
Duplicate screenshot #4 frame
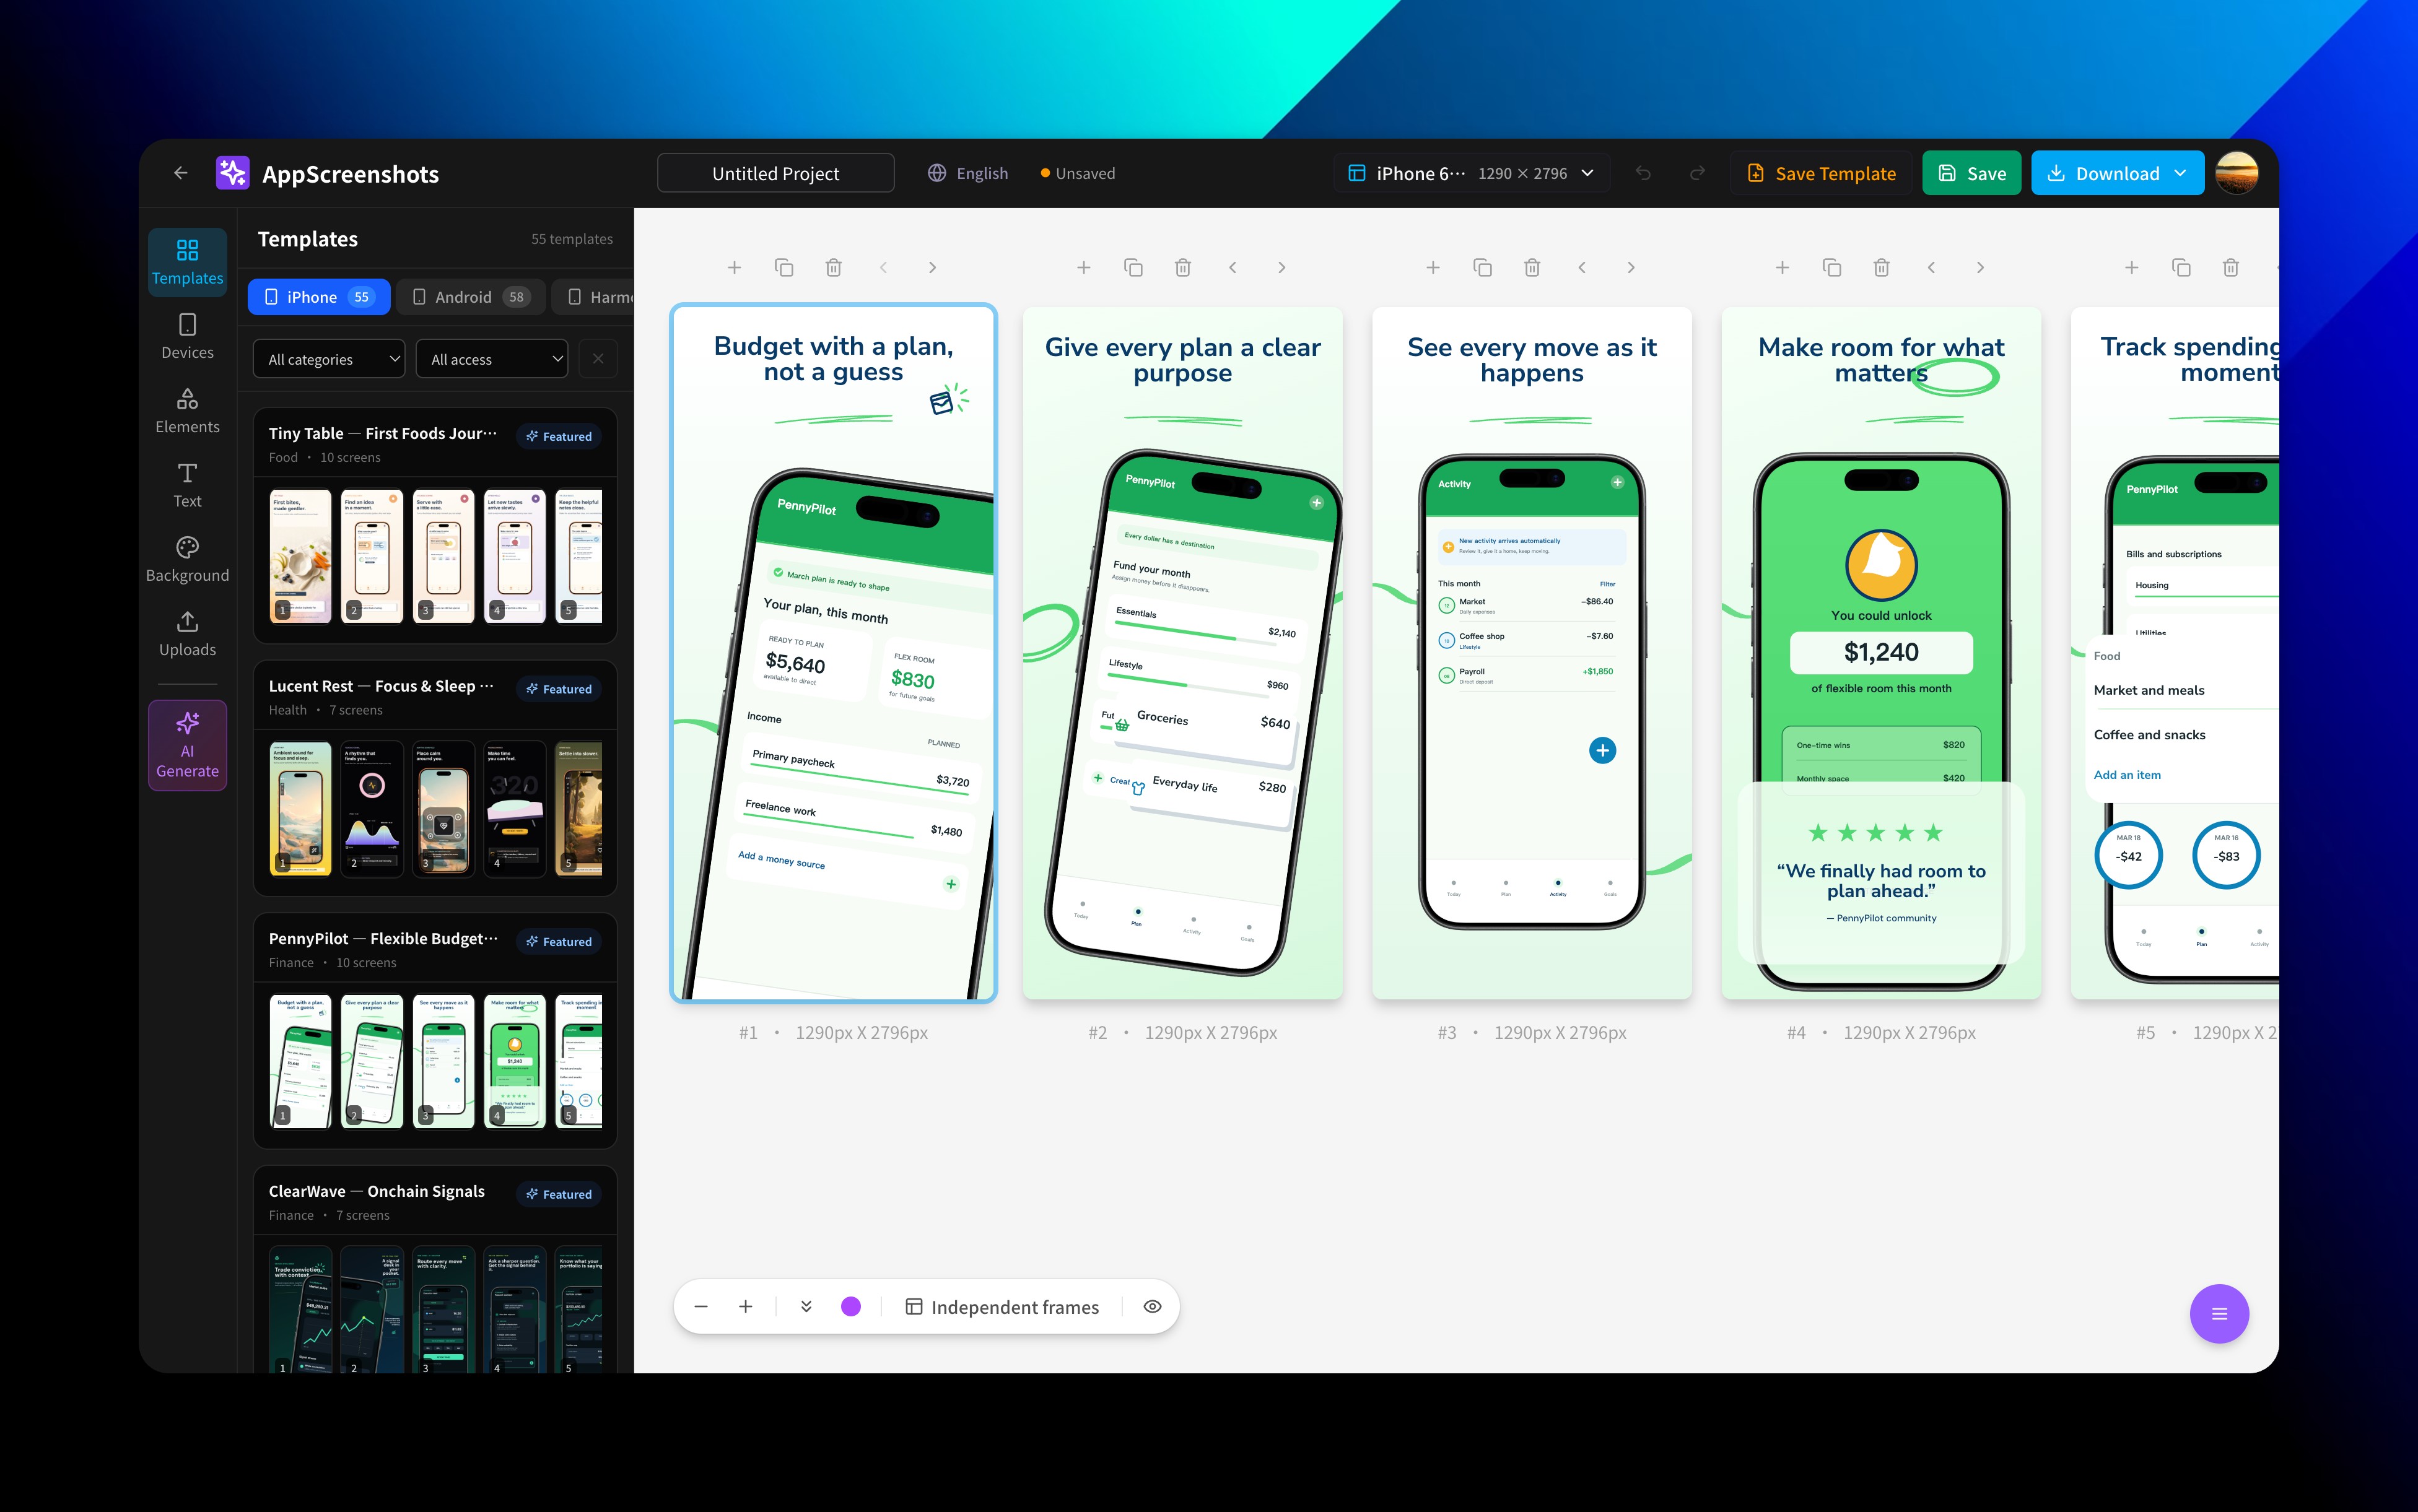[x=1832, y=267]
